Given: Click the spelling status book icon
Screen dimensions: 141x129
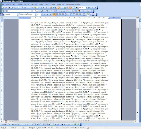Looking at the screenshot, I should click(88, 128).
